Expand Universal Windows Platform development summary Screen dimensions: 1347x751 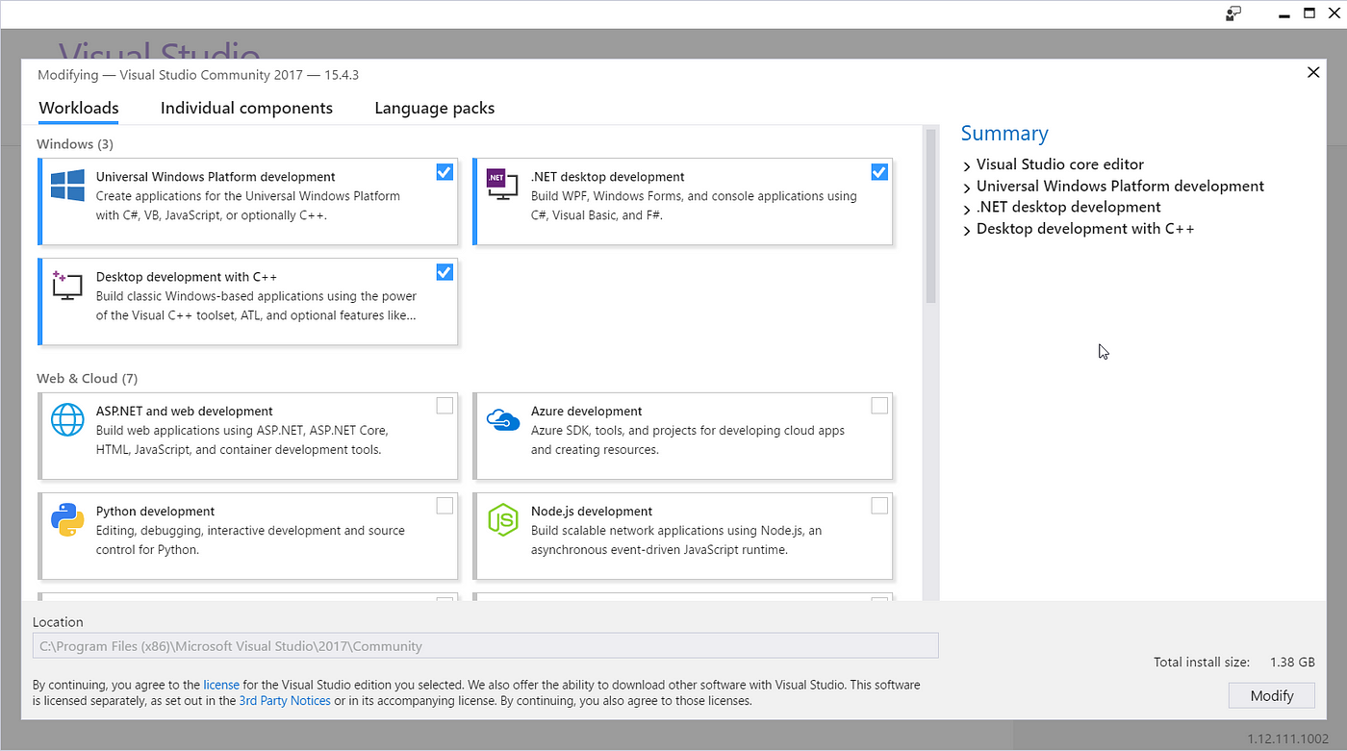tap(967, 187)
